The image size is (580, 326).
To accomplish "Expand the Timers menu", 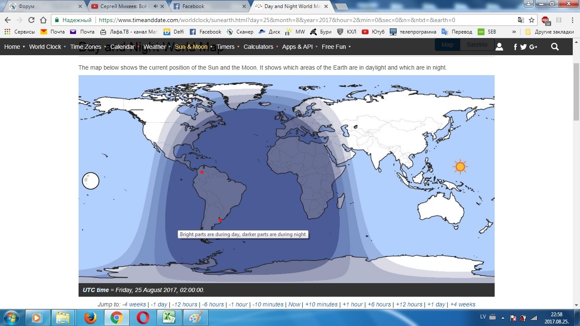I will click(228, 47).
